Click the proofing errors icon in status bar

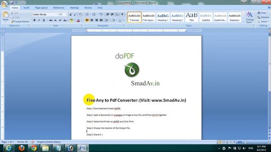(33, 142)
